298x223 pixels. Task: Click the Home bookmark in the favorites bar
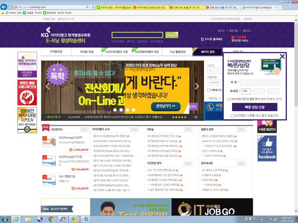(x=11, y=13)
